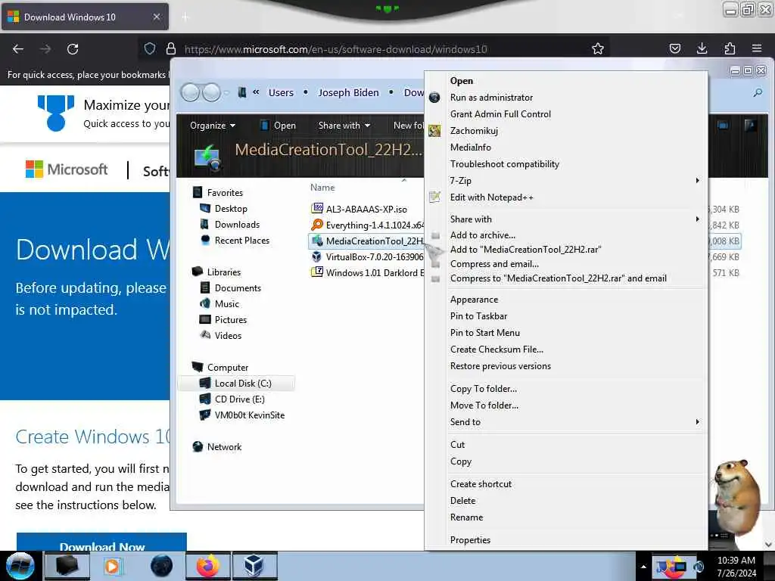Expand the Send to submenu arrow
Screen dimensions: 775x581
pyautogui.click(x=697, y=422)
